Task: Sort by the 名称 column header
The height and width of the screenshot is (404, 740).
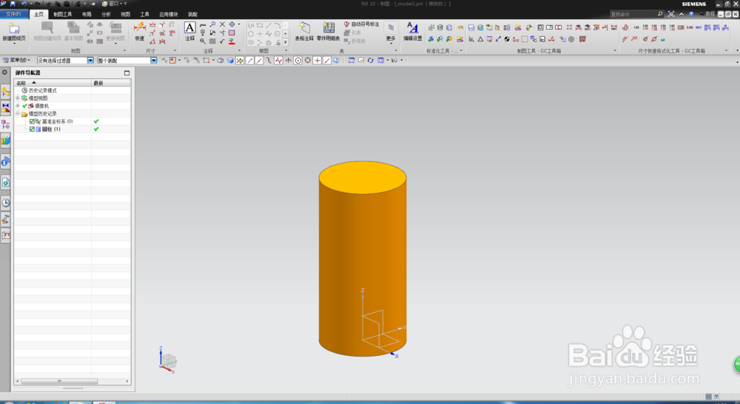Action: tap(53, 83)
